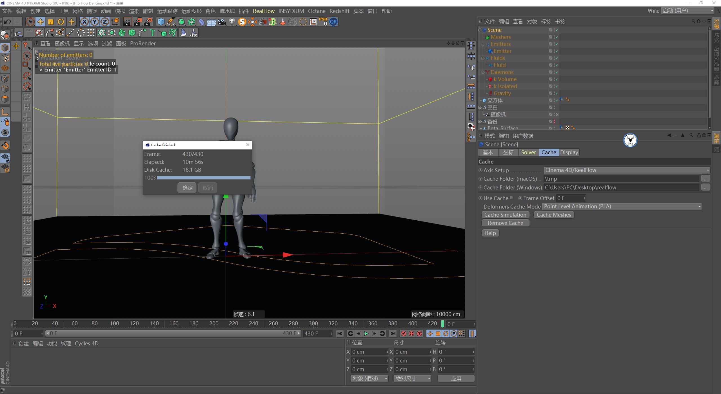Viewport: 721px width, 394px height.
Task: Select the Scale tool
Action: coord(51,22)
